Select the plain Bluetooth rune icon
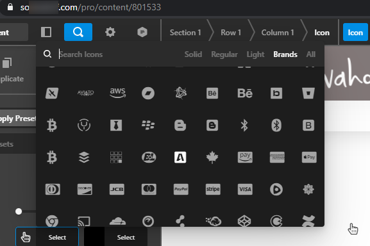Image resolution: width=370 pixels, height=246 pixels. (x=244, y=125)
